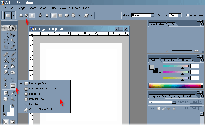Image resolution: width=205 pixels, height=126 pixels.
Task: Open the Layers Opacity arrow
Action: pos(200,102)
